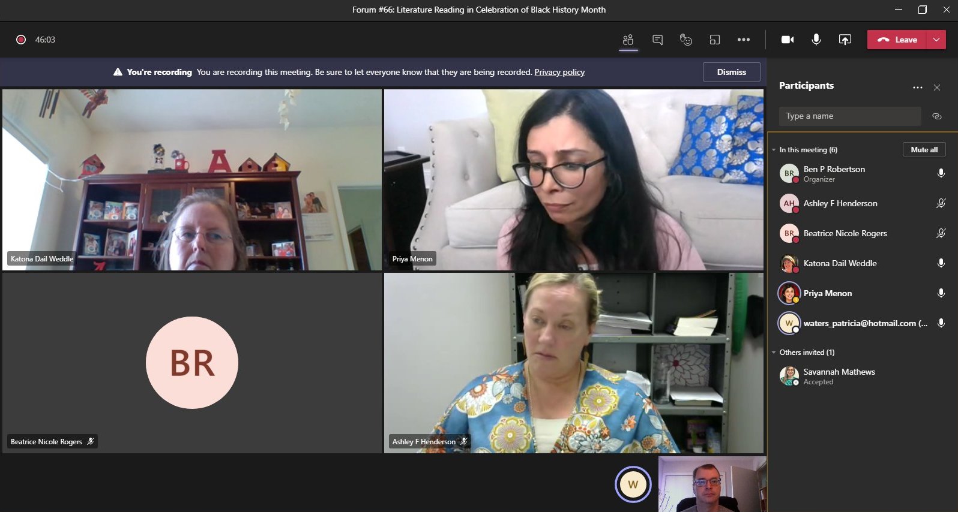Screen dimensions: 958x512
Task: Toggle Ashley F Henderson's muted microphone icon
Action: 941,203
